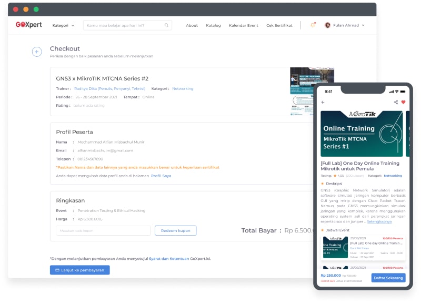
Task: Tap the share icon in mobile view
Action: click(396, 102)
